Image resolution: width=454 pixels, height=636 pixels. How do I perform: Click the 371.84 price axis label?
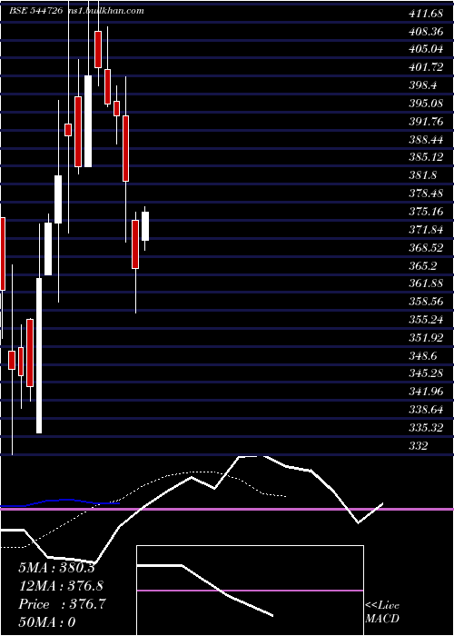(x=426, y=230)
